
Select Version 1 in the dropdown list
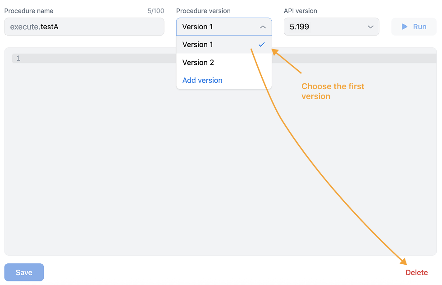[x=224, y=45]
